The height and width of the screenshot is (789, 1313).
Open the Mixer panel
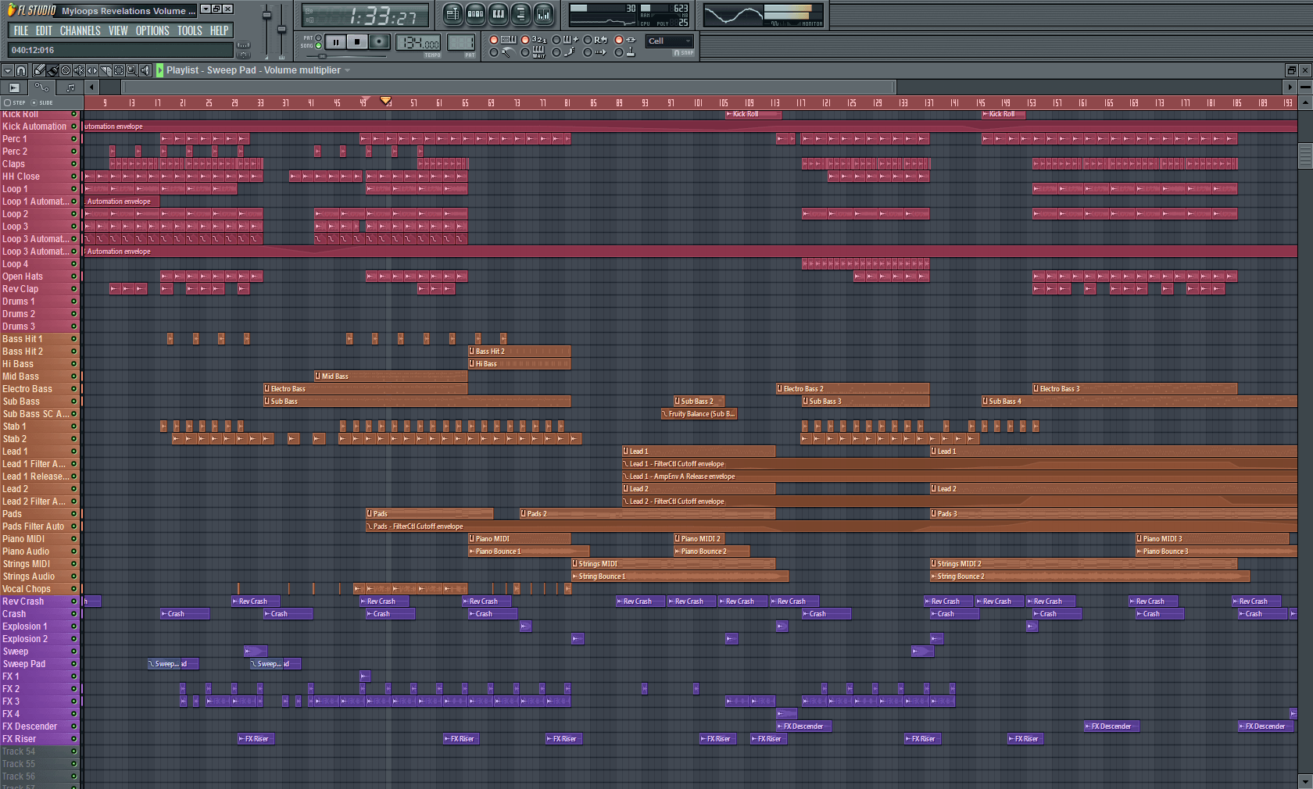(x=543, y=14)
